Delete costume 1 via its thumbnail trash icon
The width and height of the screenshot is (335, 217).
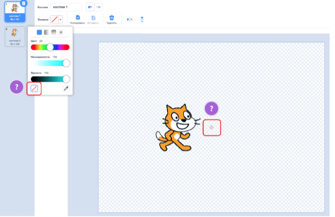tap(23, 3)
